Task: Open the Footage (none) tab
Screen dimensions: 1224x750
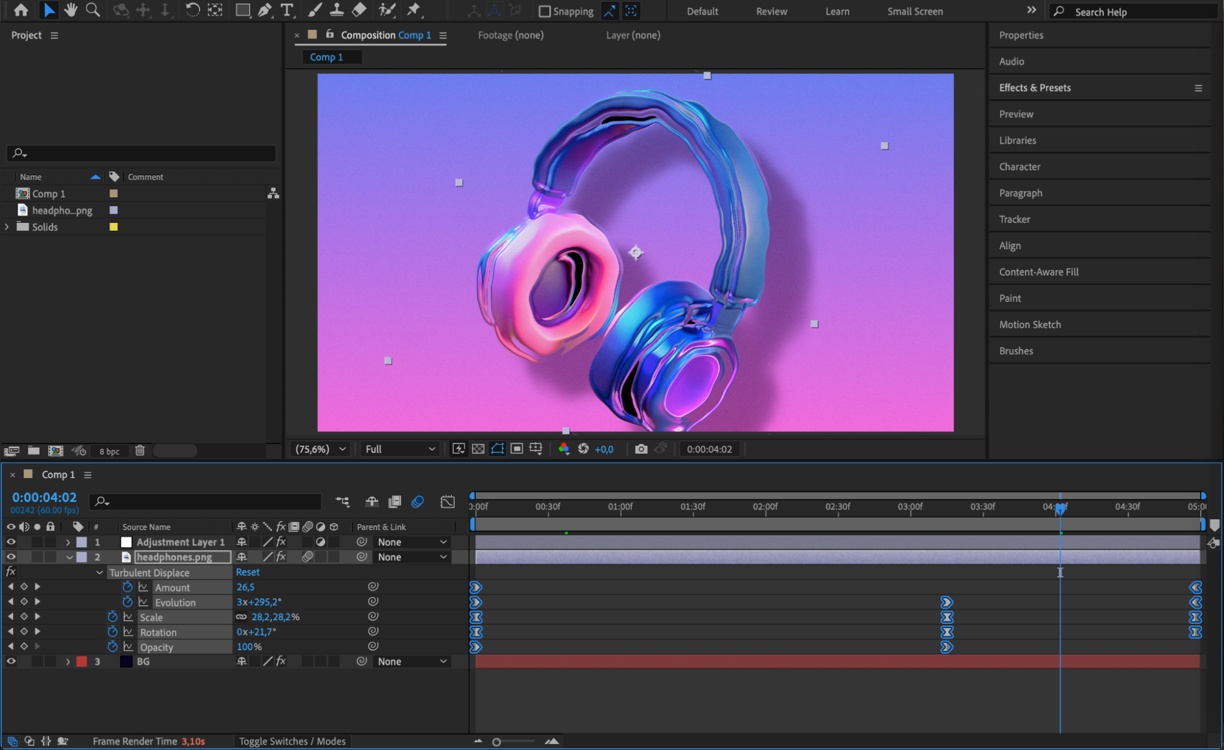Action: [x=510, y=35]
